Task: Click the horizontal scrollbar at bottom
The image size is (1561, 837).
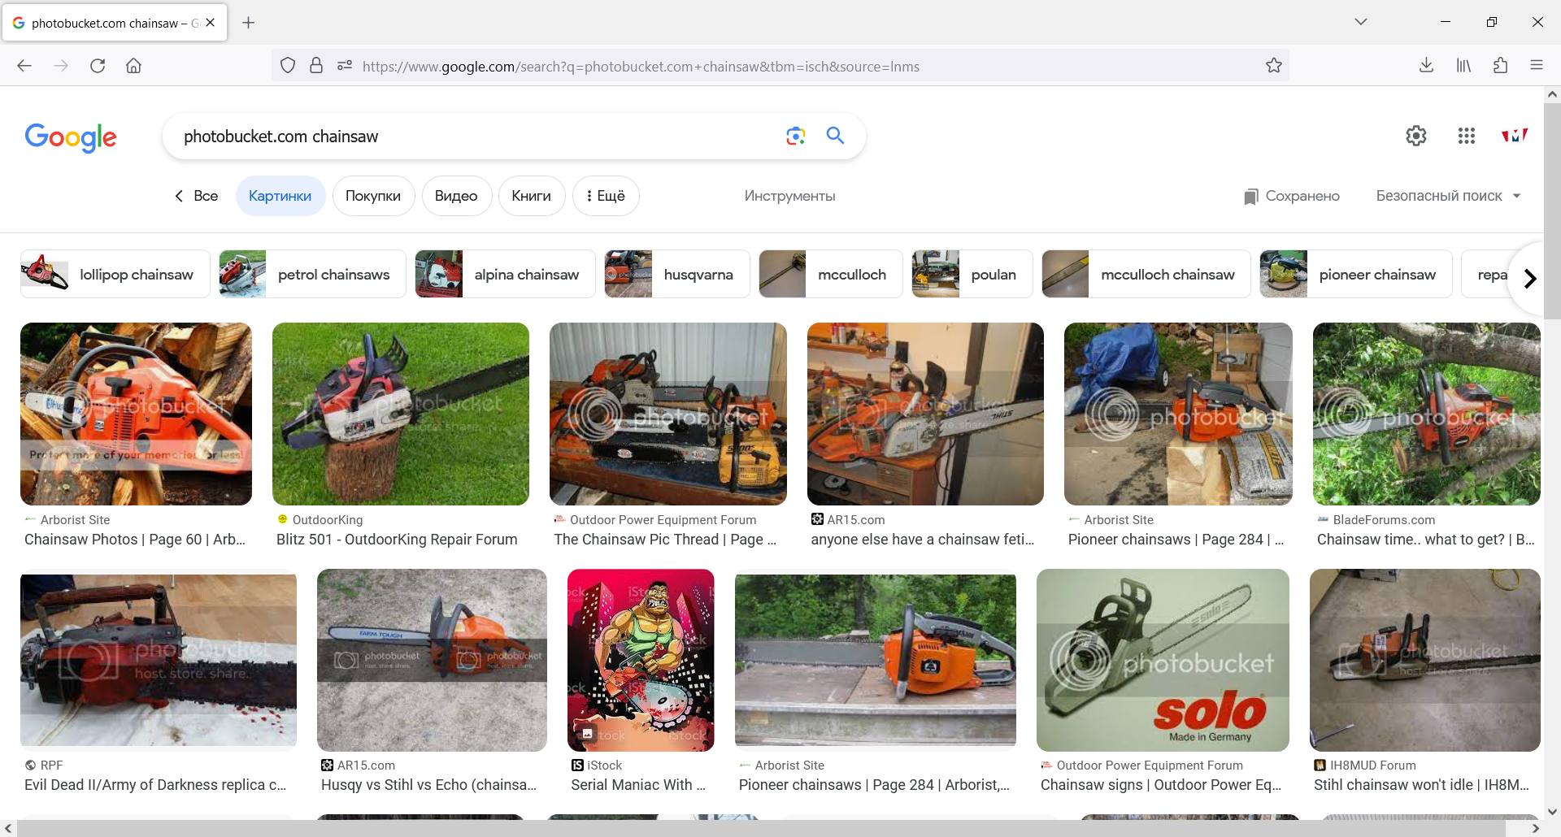Action: coord(761,828)
